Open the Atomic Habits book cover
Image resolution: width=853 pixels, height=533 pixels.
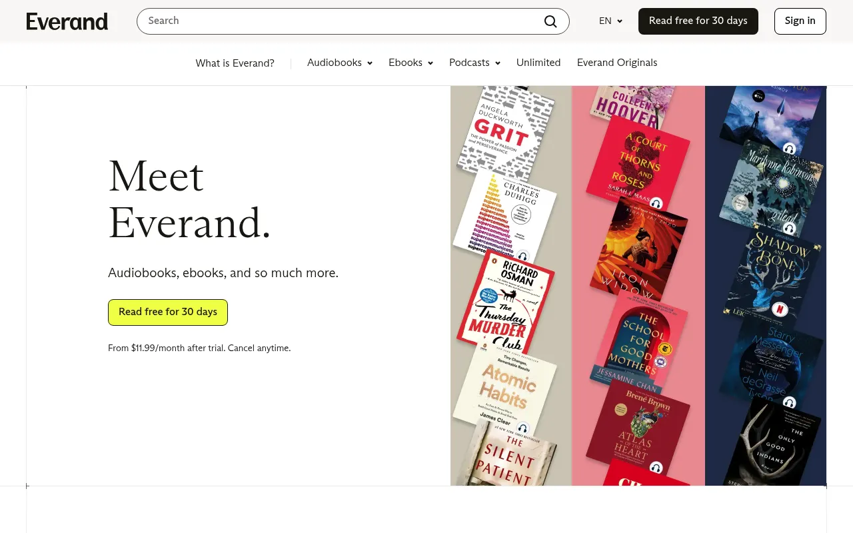(504, 390)
